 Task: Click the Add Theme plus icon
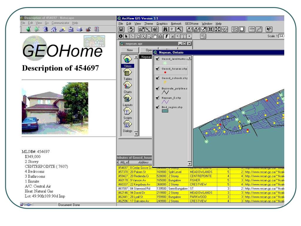pyautogui.click(x=131, y=29)
